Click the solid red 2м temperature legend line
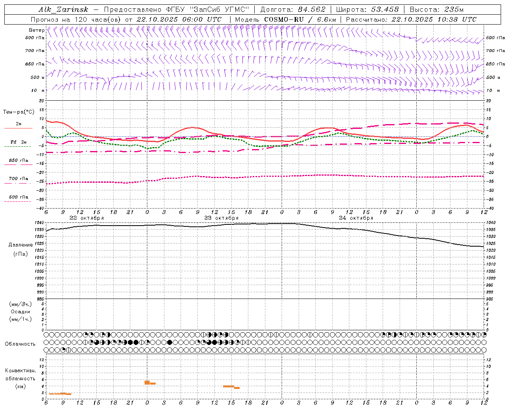Image resolution: width=507 pixels, height=406 pixels. (x=18, y=128)
